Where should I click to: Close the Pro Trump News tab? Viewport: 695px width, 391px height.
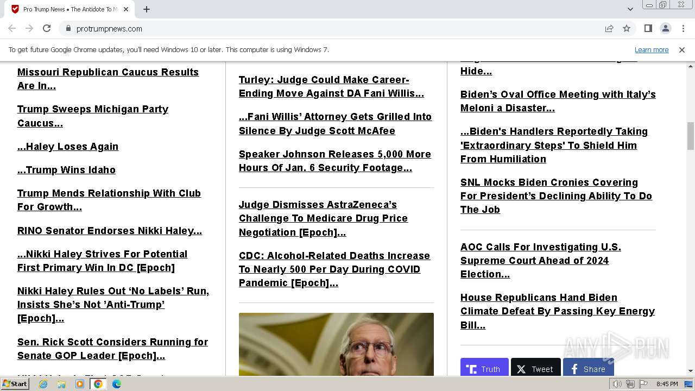(126, 9)
